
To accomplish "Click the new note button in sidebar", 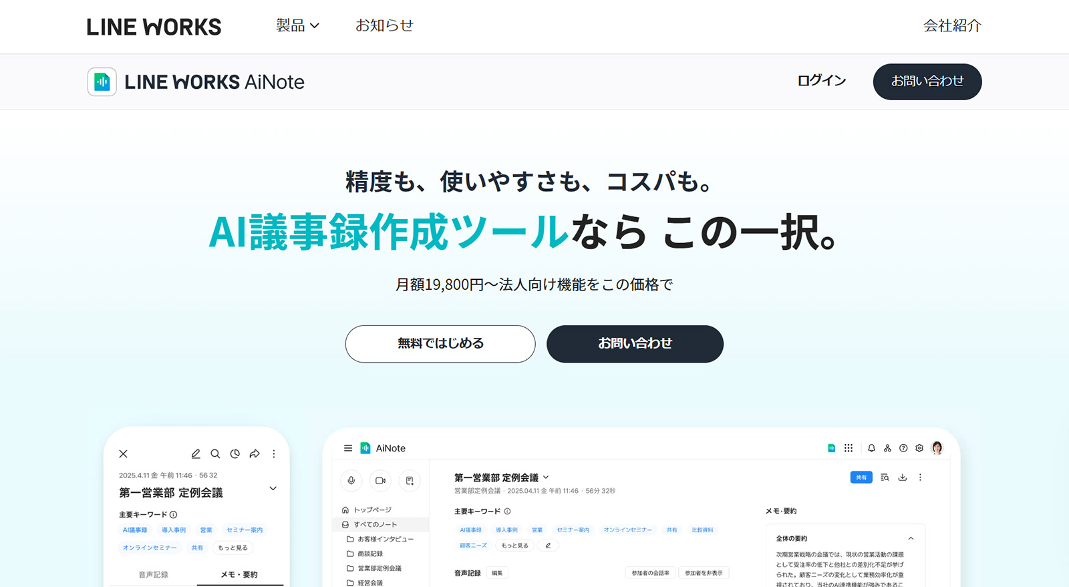I will [x=410, y=481].
